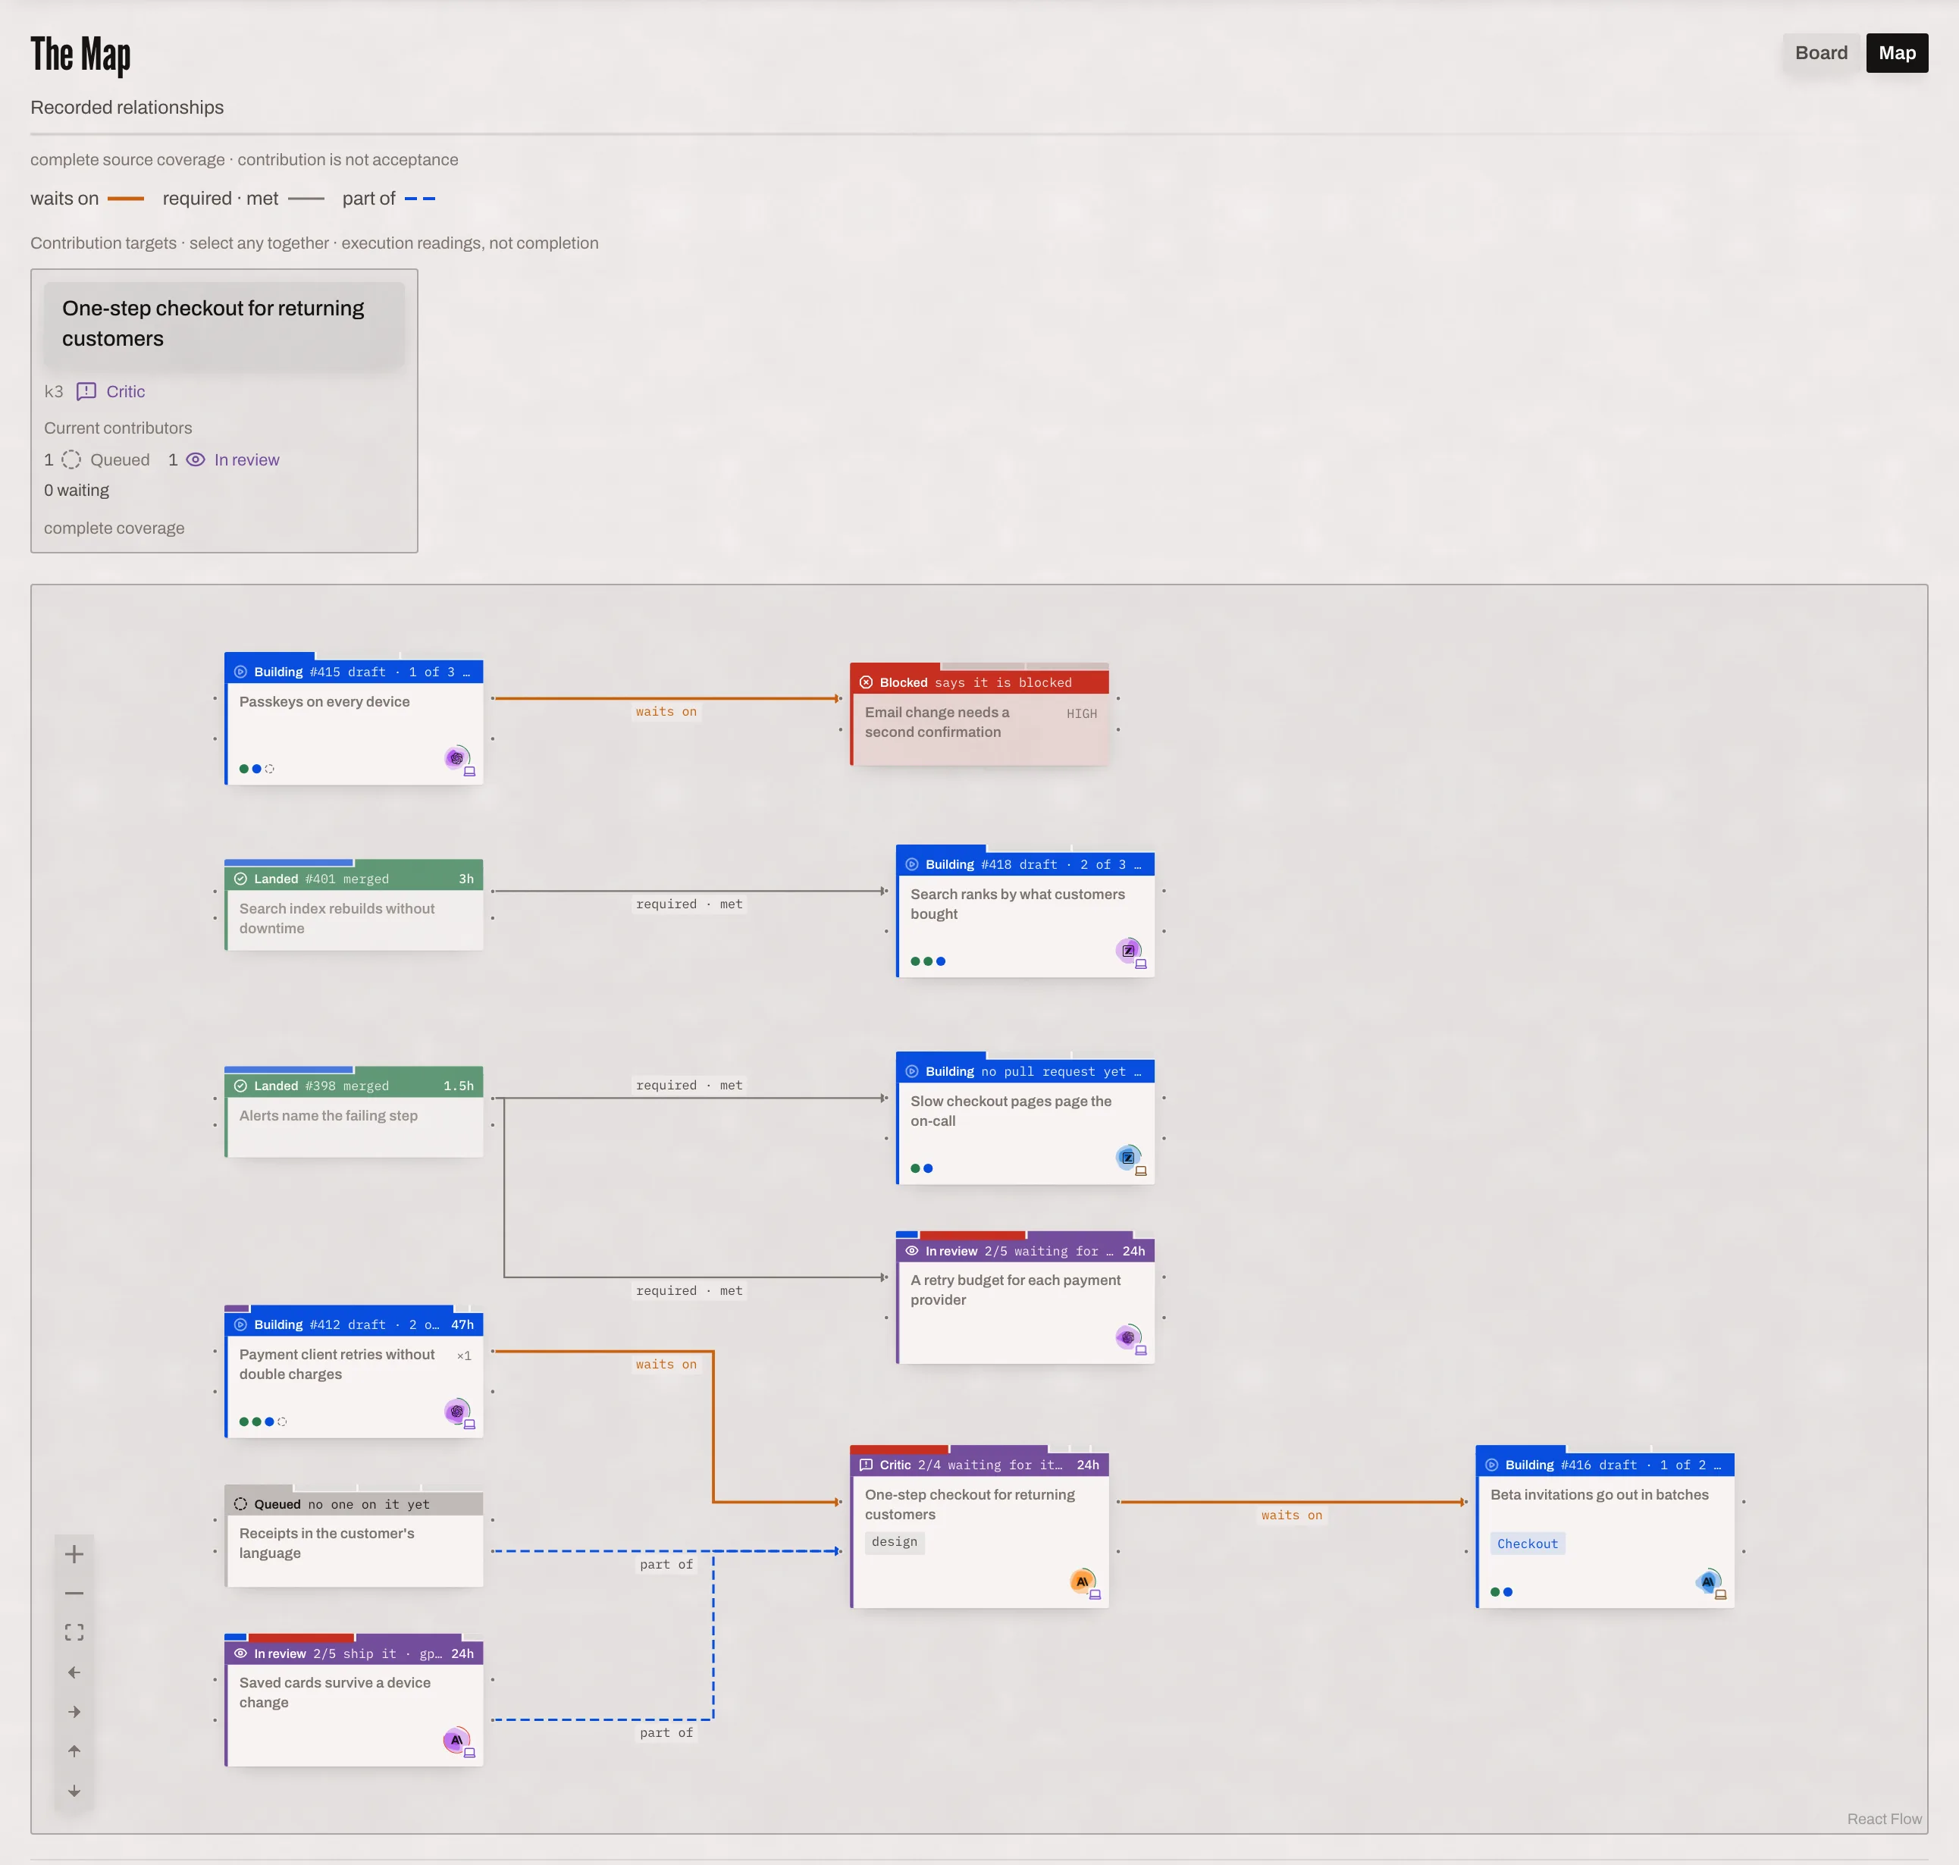Pan the map left with arrow
Viewport: 1959px width, 1865px height.
click(74, 1672)
